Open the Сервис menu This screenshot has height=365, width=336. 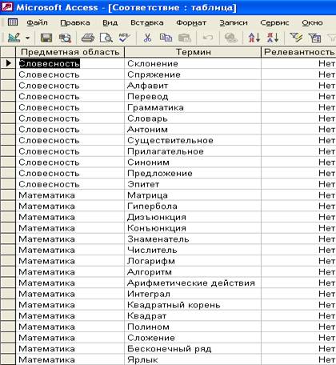274,23
